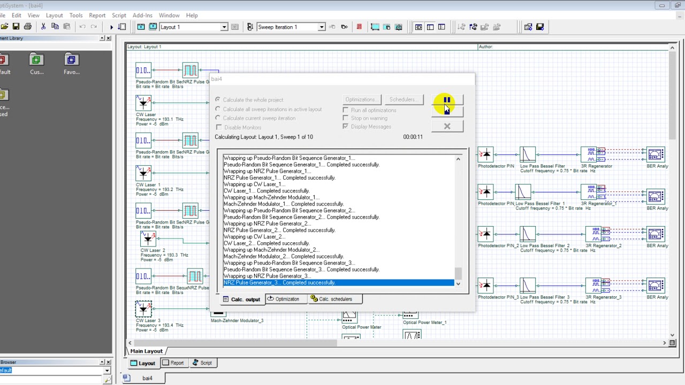
Task: Click the Print icon in the toolbar
Action: pos(28,27)
